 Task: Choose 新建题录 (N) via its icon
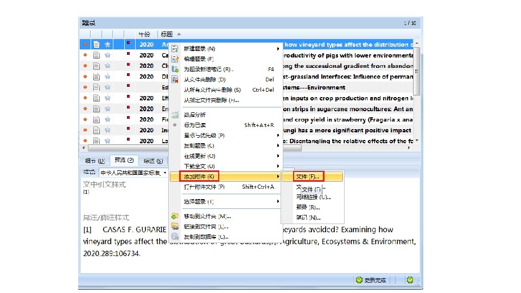coord(175,49)
